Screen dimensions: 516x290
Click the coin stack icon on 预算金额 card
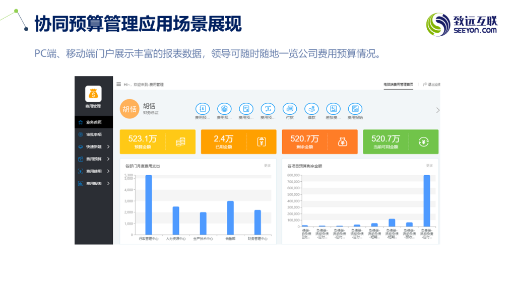coord(180,142)
